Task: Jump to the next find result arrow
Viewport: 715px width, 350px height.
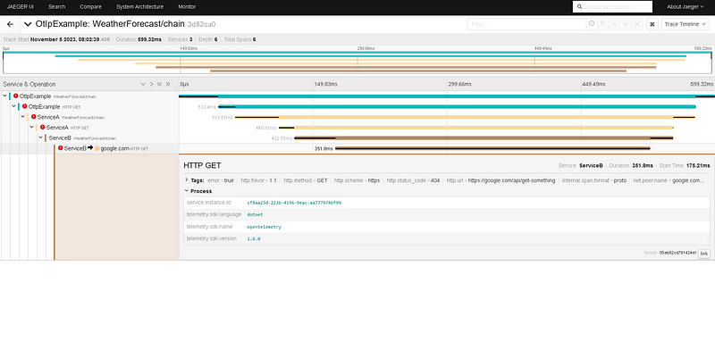Action: pos(625,24)
